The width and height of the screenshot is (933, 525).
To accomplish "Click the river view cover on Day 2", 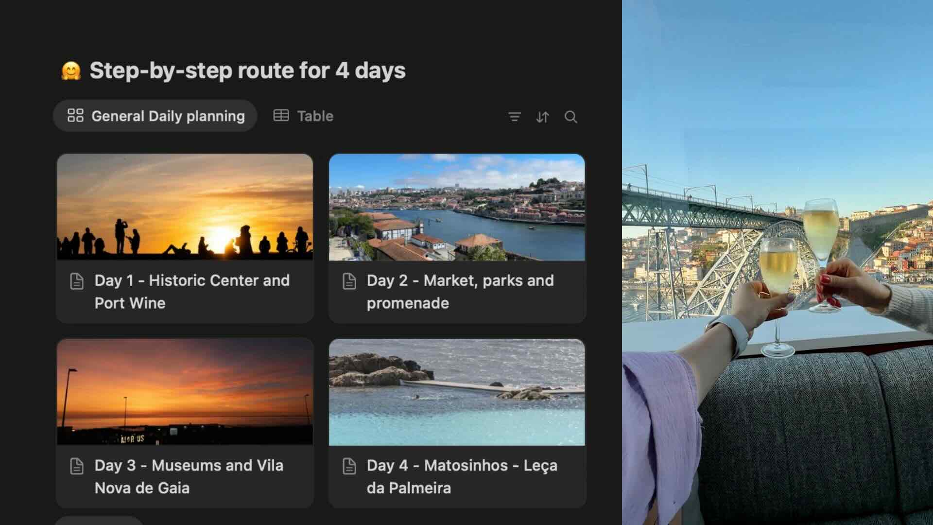I will (x=457, y=207).
